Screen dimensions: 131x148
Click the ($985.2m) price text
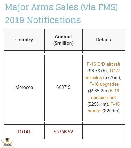click(98, 91)
